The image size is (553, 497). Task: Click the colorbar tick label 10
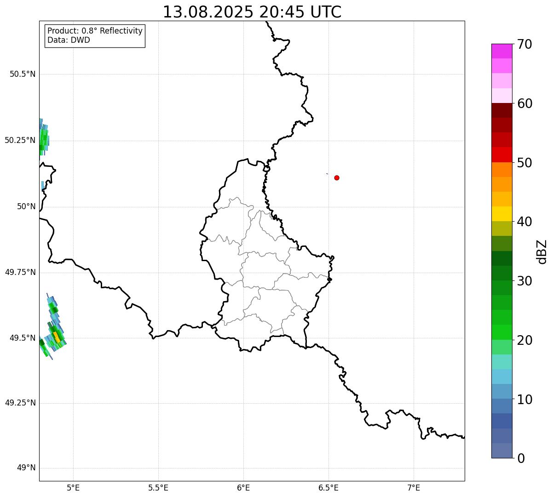(x=524, y=399)
